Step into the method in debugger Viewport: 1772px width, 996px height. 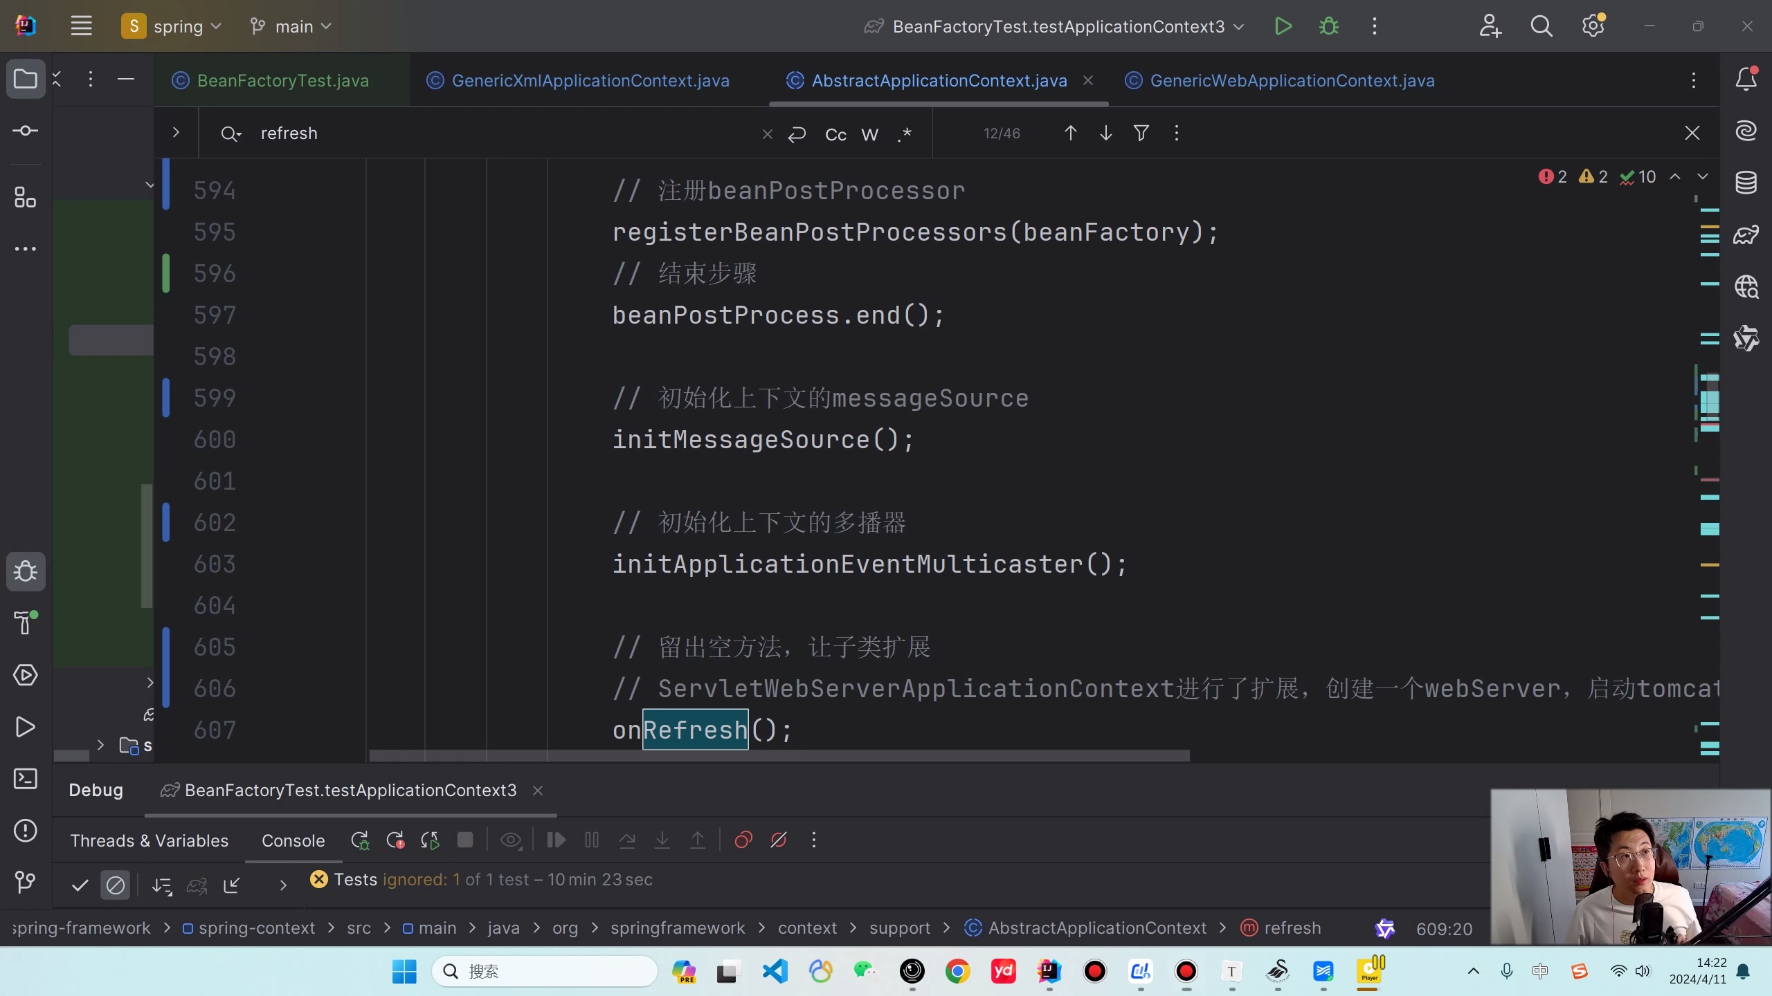tap(662, 840)
